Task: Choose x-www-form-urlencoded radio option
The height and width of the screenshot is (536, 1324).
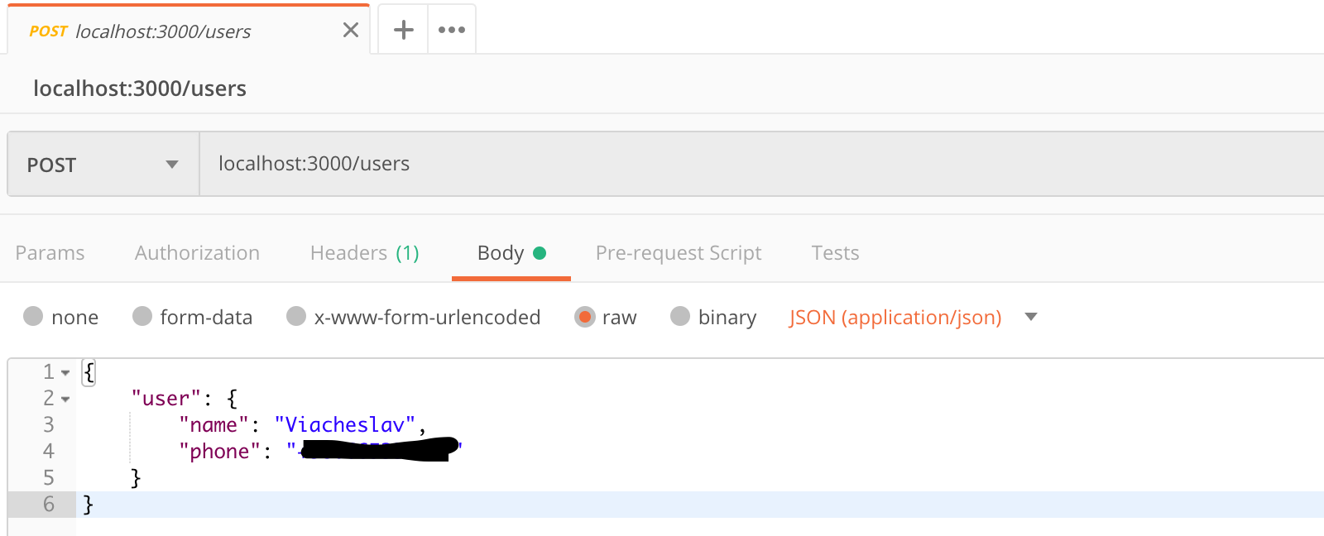Action: click(x=296, y=316)
